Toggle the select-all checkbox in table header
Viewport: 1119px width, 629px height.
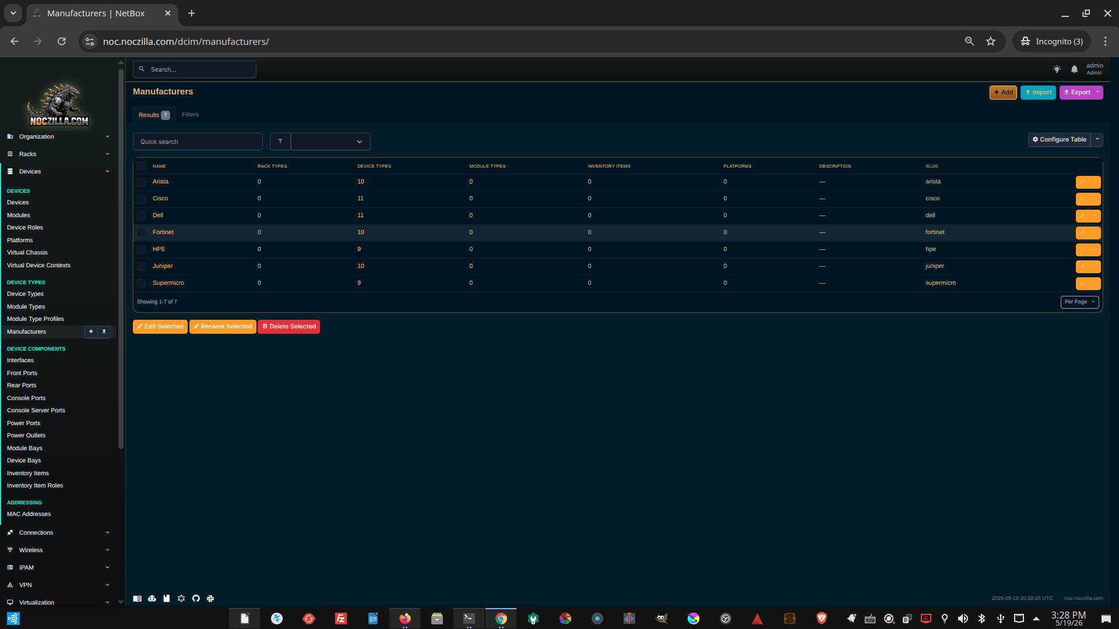[141, 166]
